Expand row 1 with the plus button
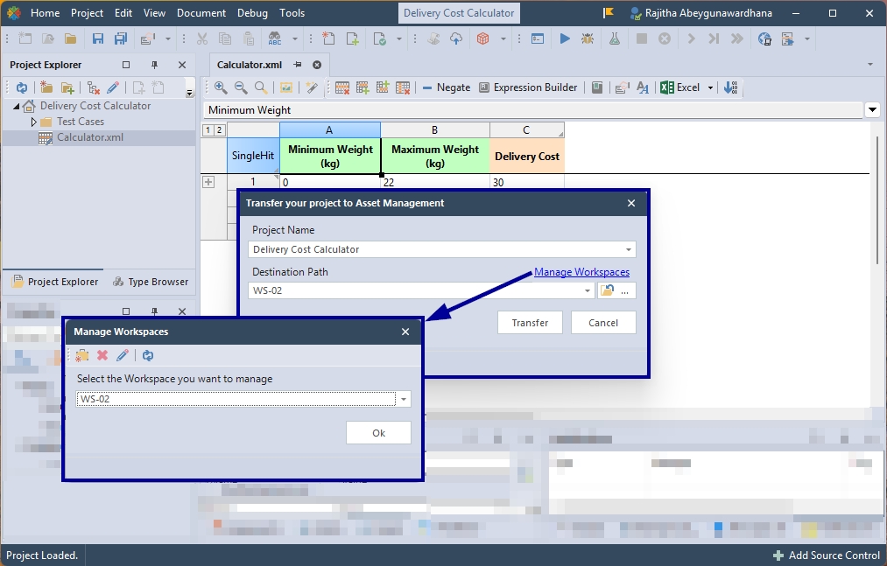The width and height of the screenshot is (887, 566). pyautogui.click(x=208, y=182)
